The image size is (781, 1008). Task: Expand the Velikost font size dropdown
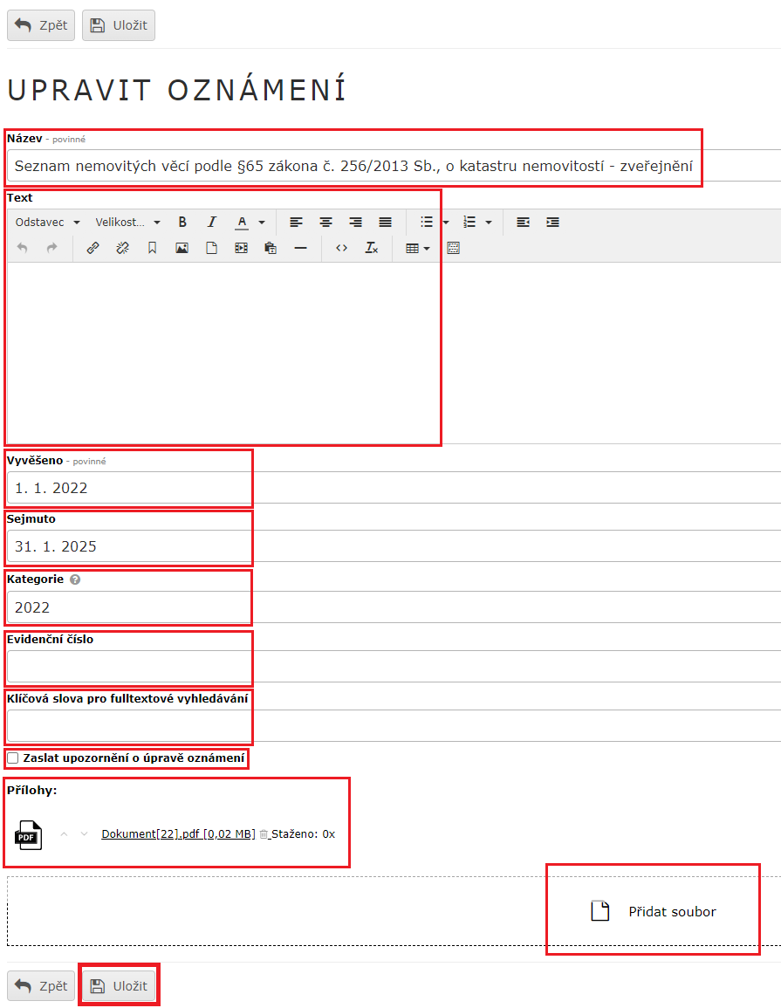point(128,223)
